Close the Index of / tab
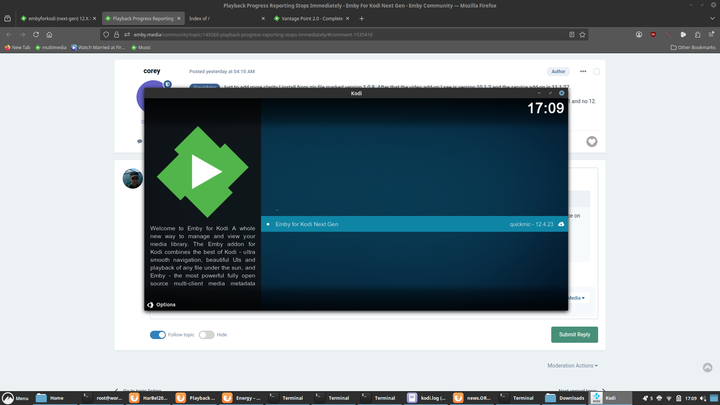720x405 pixels. pos(263,18)
